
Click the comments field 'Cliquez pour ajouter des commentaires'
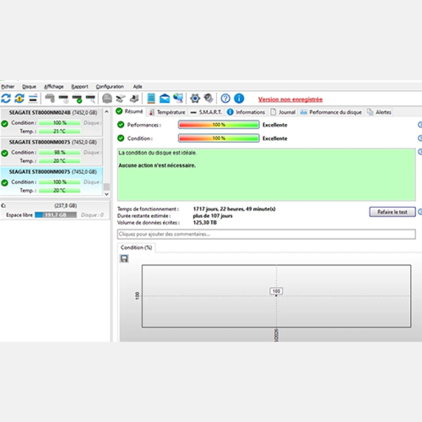[266, 234]
